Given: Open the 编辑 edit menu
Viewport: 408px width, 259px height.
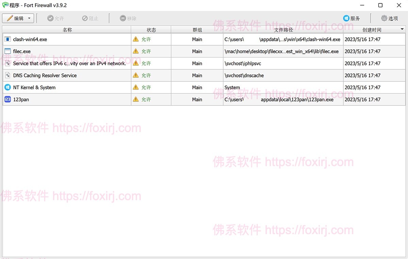Looking at the screenshot, I should click(x=17, y=18).
